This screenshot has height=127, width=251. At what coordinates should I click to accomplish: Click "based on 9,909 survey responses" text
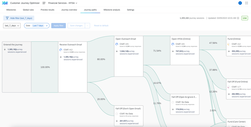point(74,52)
